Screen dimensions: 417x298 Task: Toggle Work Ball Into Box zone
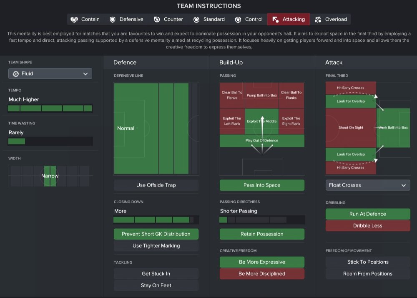393,128
